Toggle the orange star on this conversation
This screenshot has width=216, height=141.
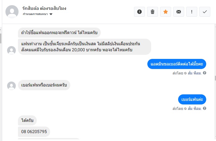[166, 12]
